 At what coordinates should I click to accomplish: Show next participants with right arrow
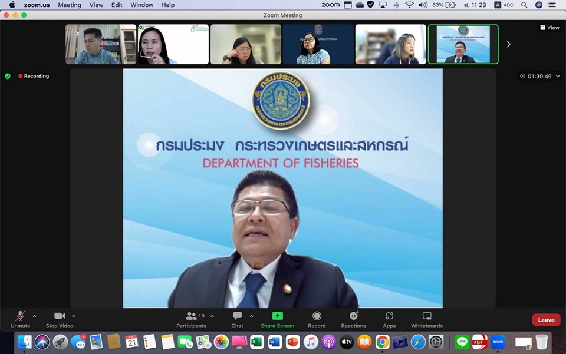tap(509, 44)
